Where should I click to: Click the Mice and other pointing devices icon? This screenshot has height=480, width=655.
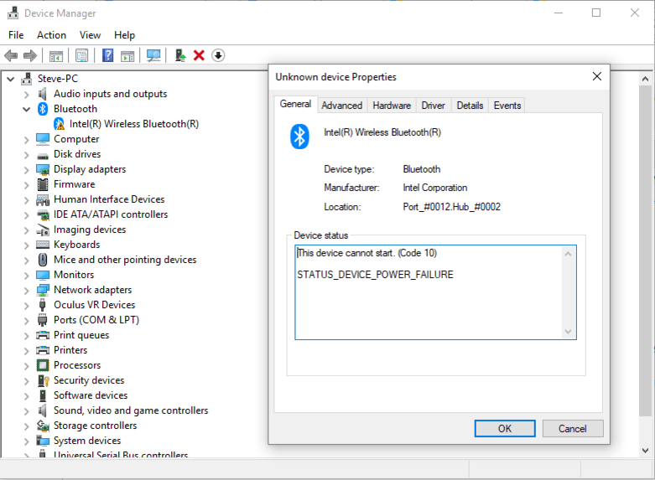pyautogui.click(x=43, y=260)
